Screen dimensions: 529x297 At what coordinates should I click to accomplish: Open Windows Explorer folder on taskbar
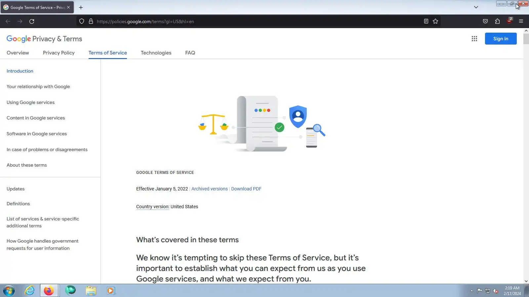point(91,291)
